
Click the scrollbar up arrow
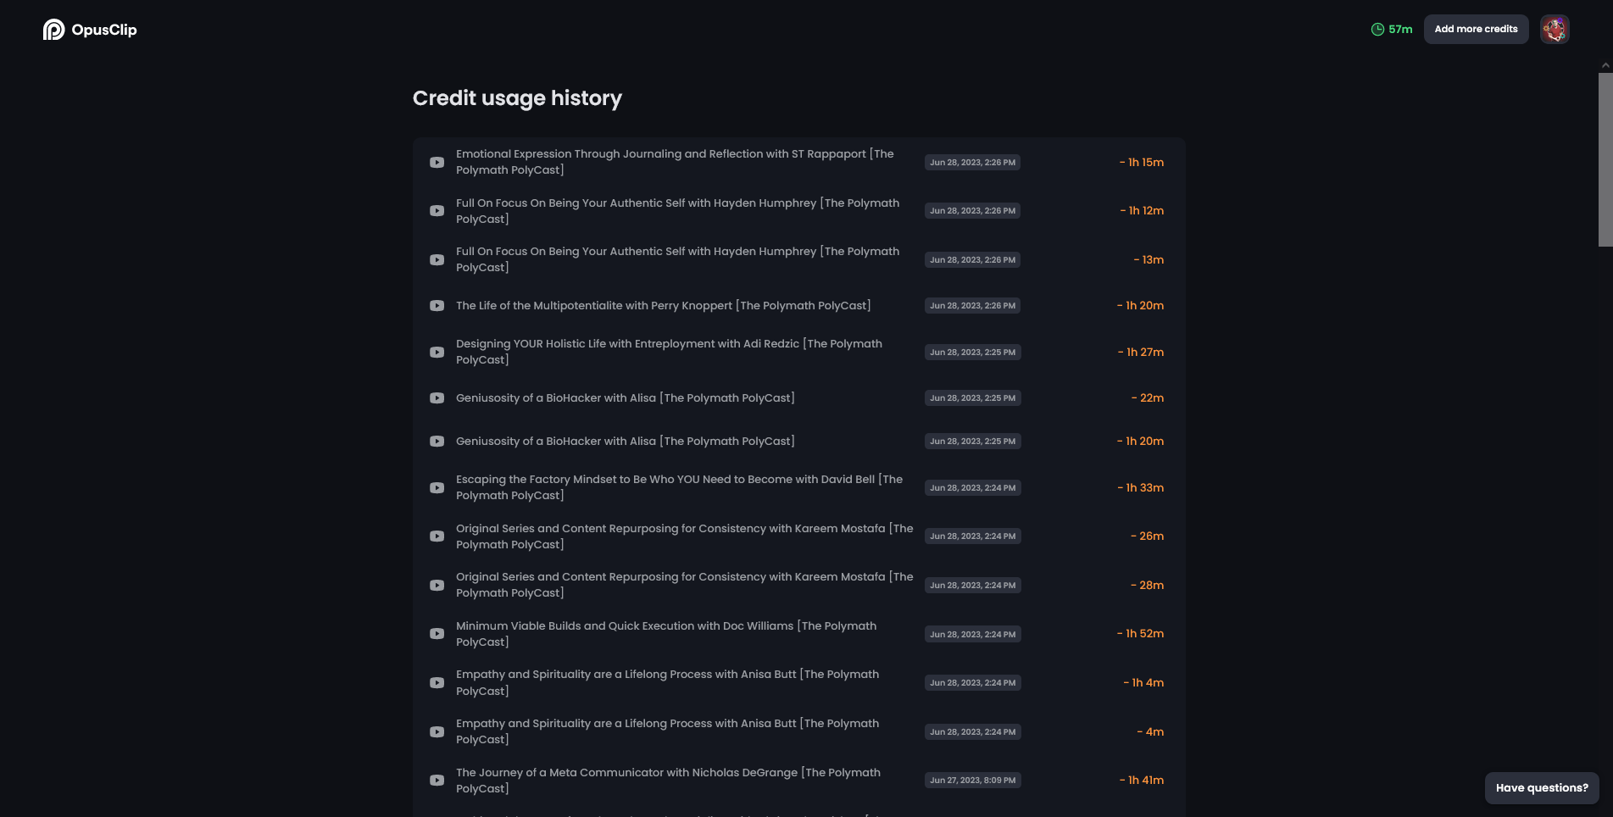click(x=1605, y=65)
